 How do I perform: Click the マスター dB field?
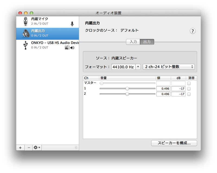(178, 83)
